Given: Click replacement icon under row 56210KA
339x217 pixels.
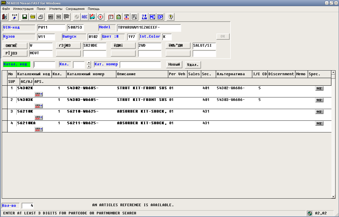Looking at the screenshot, I should click(x=39, y=129).
